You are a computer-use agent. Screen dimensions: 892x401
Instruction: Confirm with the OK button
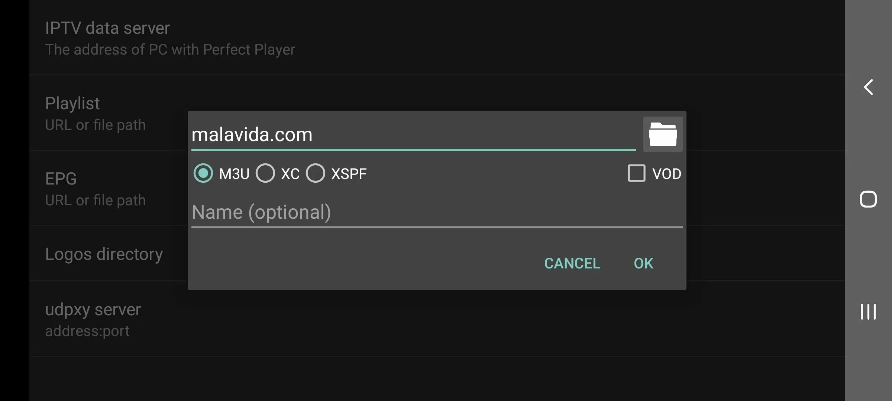tap(643, 263)
